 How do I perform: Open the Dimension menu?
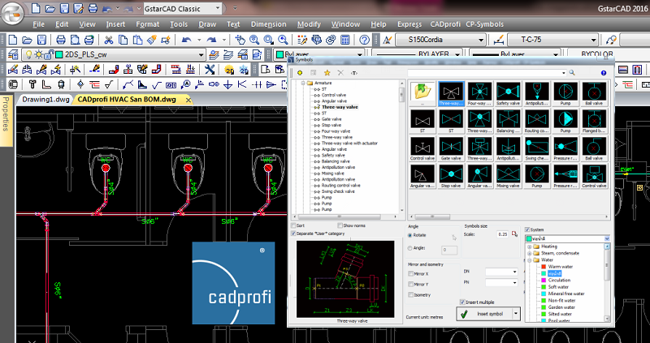click(x=269, y=24)
